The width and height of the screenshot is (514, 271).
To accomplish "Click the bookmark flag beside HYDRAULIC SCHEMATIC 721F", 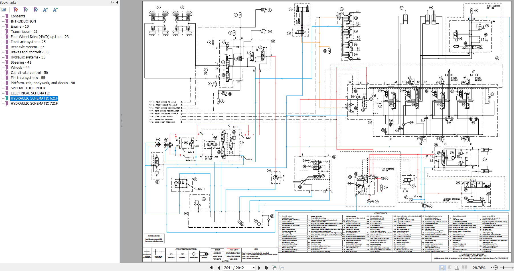I will point(7,104).
